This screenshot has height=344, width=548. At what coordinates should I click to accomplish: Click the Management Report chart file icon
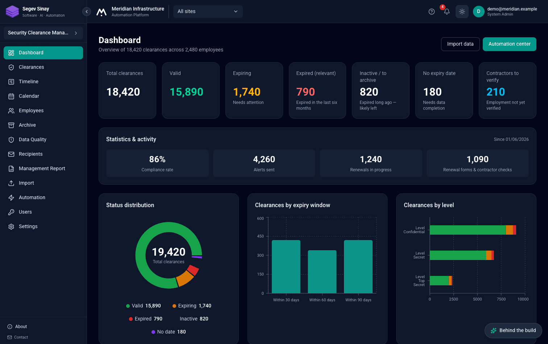click(x=11, y=169)
